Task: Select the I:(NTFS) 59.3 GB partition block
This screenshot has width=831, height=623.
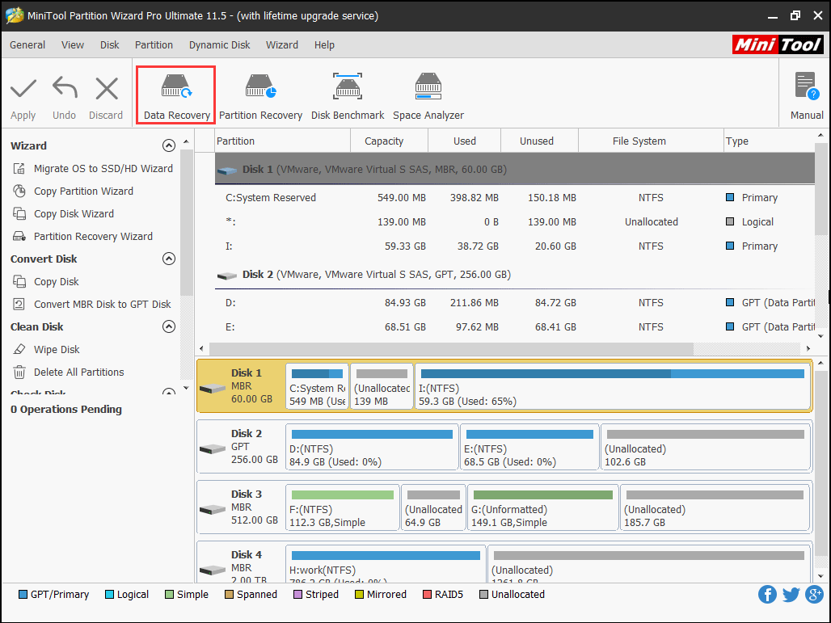Action: click(x=612, y=386)
